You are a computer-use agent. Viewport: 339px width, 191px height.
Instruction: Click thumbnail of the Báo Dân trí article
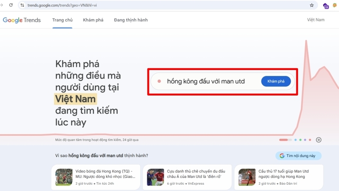point(247,177)
